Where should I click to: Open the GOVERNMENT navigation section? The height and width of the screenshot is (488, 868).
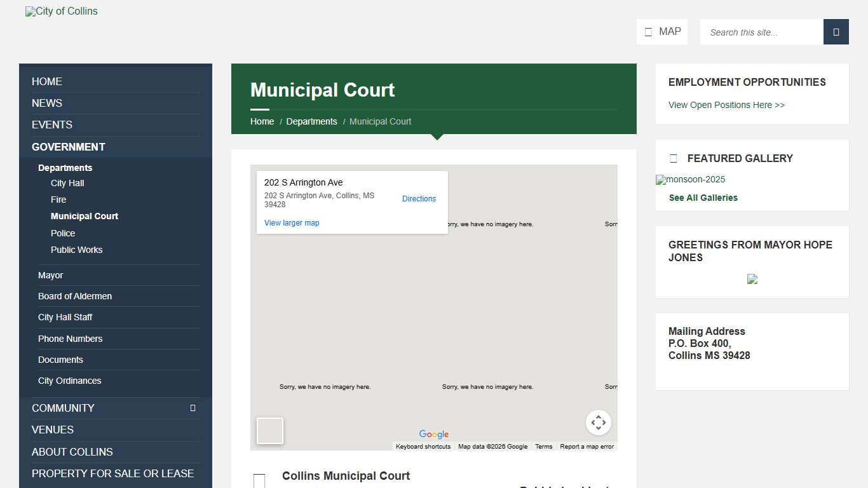(x=68, y=147)
